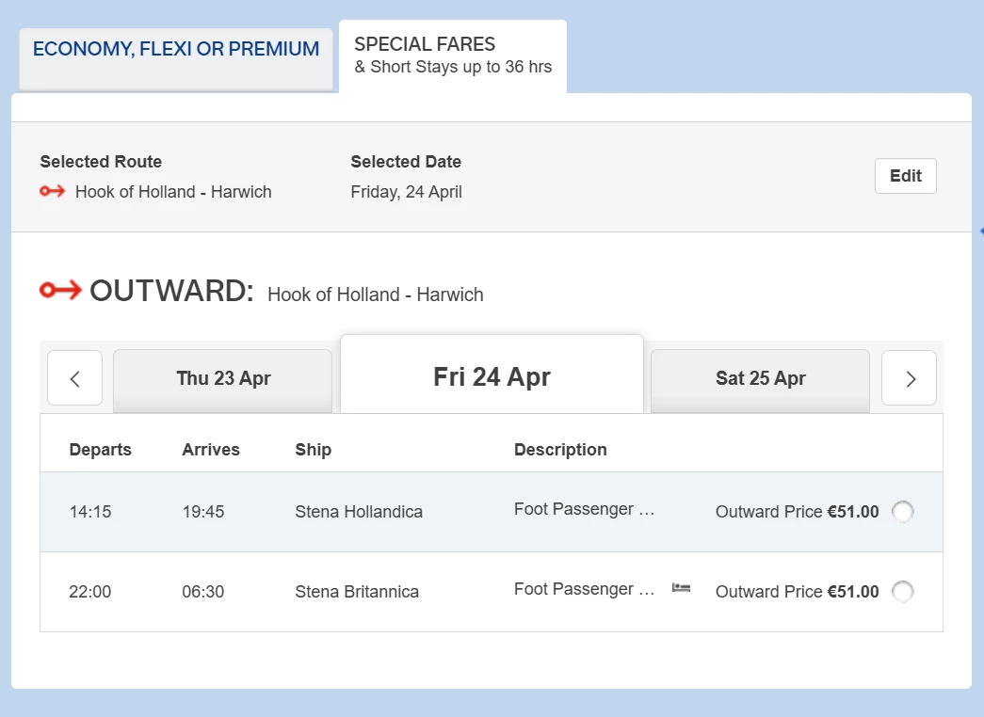
Task: Select the 22:00 Stena Britannica sailing radio button
Action: (x=902, y=592)
